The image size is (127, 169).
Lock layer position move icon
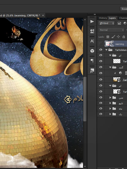pyautogui.click(x=118, y=37)
